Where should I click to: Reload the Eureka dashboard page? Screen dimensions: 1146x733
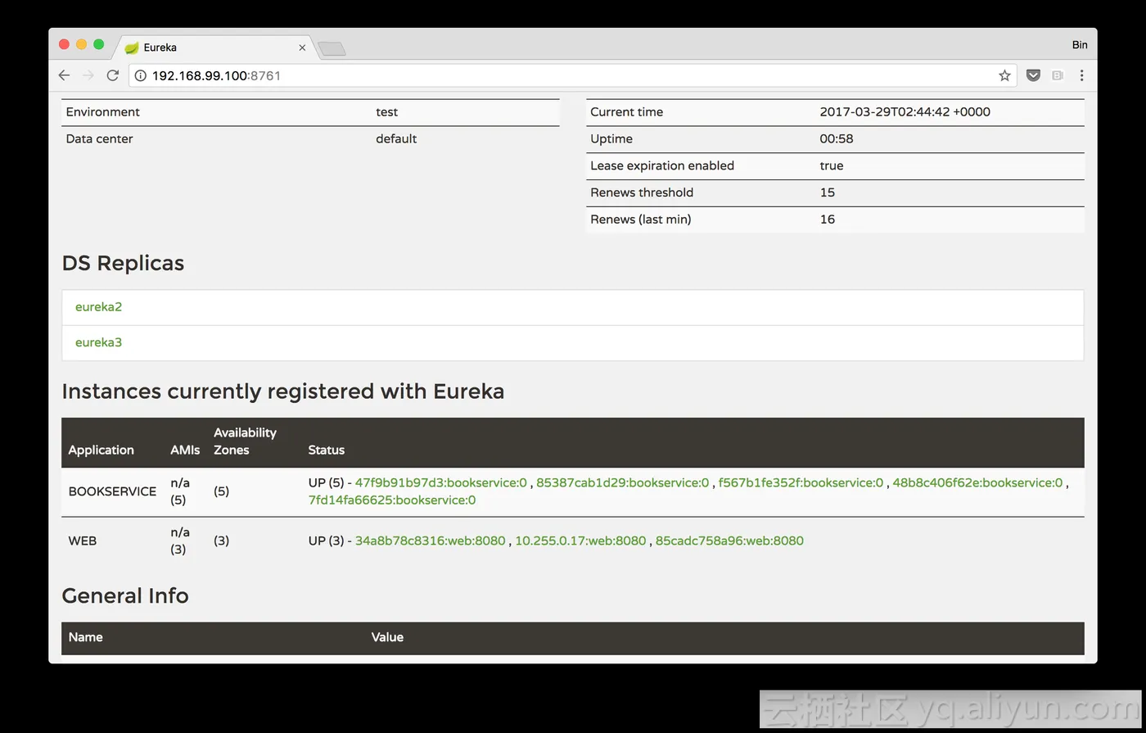coord(113,75)
